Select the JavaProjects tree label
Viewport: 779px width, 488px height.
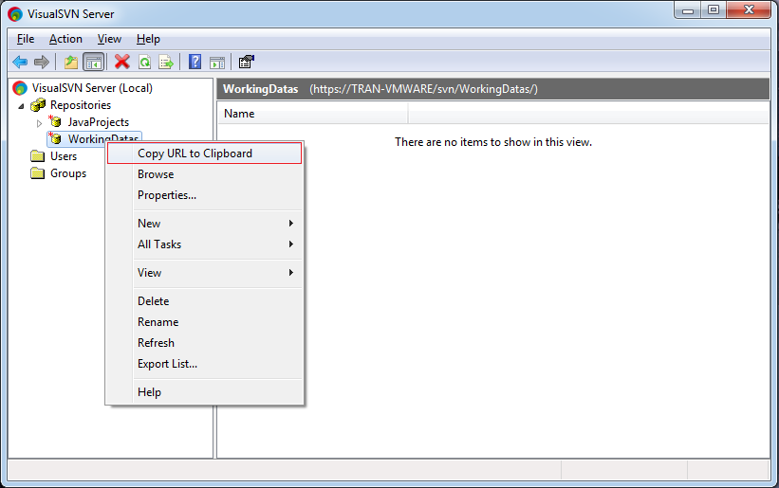click(x=99, y=122)
